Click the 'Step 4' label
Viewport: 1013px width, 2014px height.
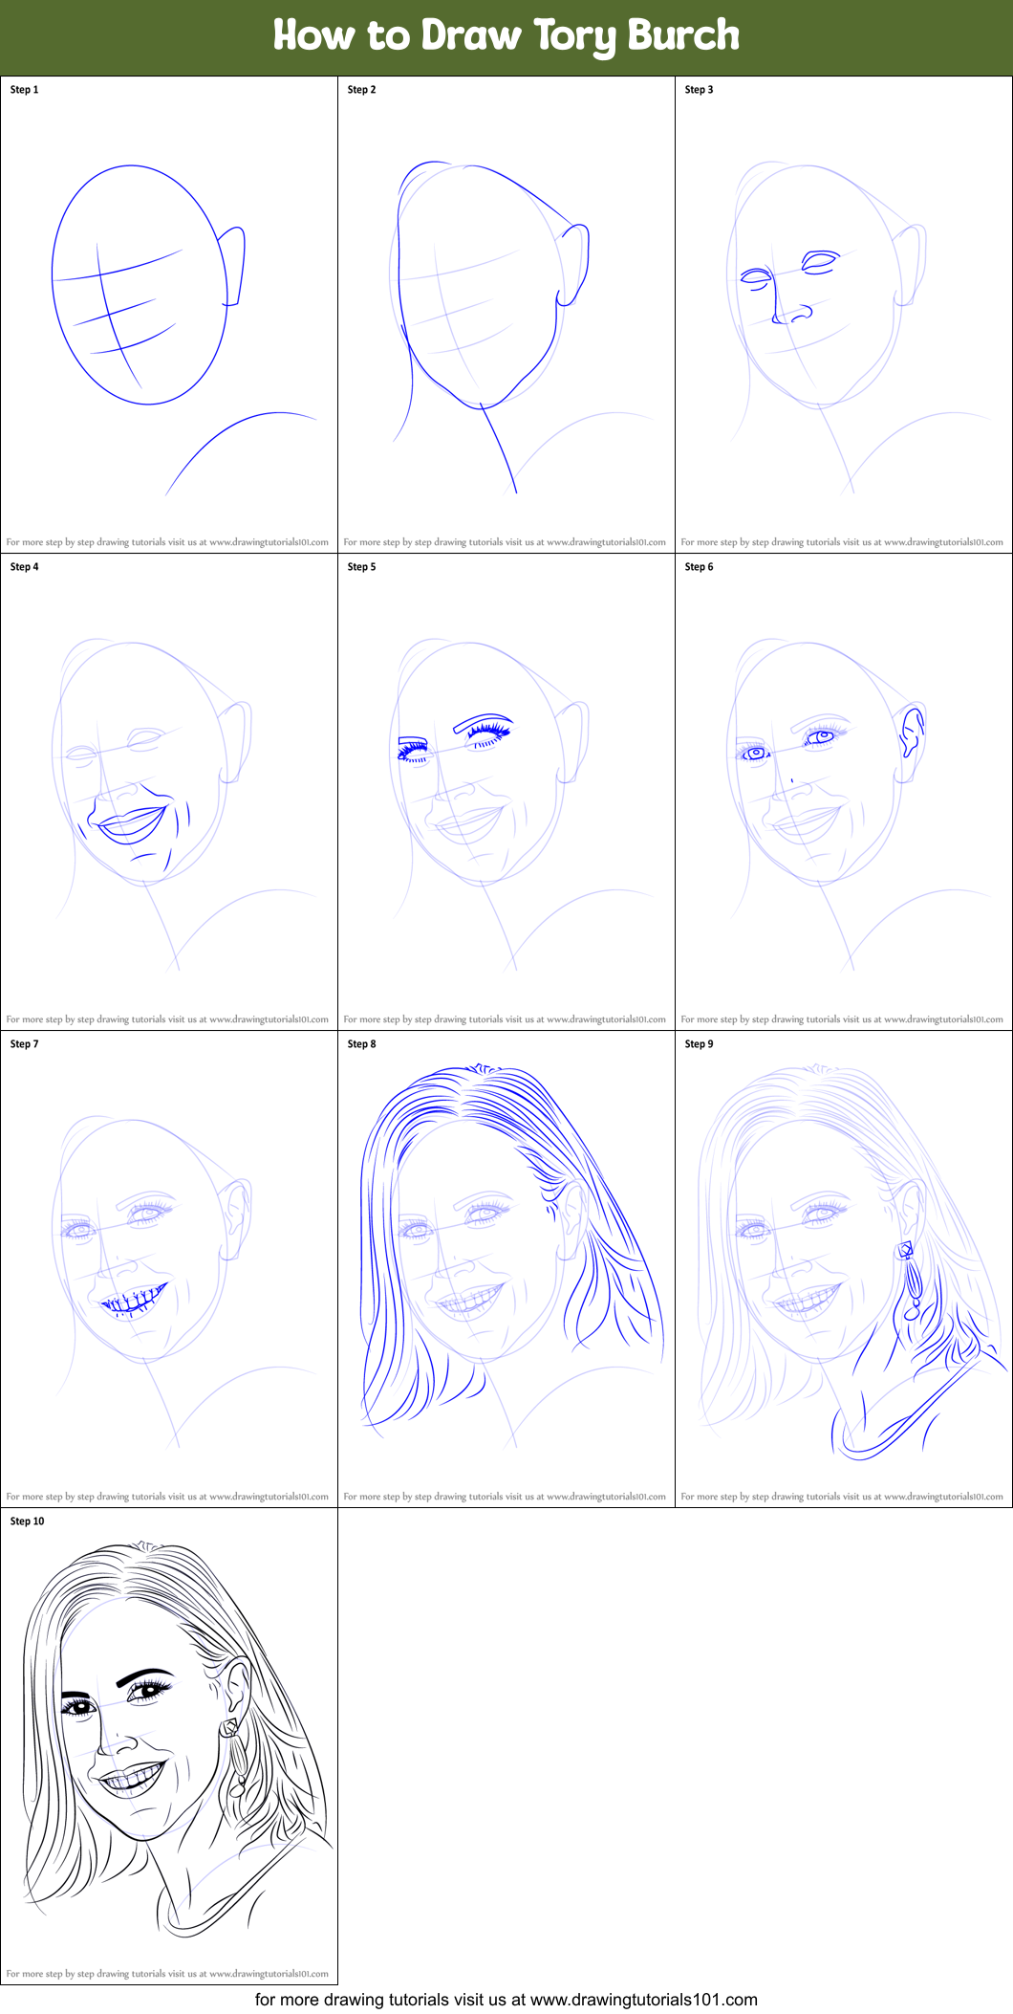[24, 567]
